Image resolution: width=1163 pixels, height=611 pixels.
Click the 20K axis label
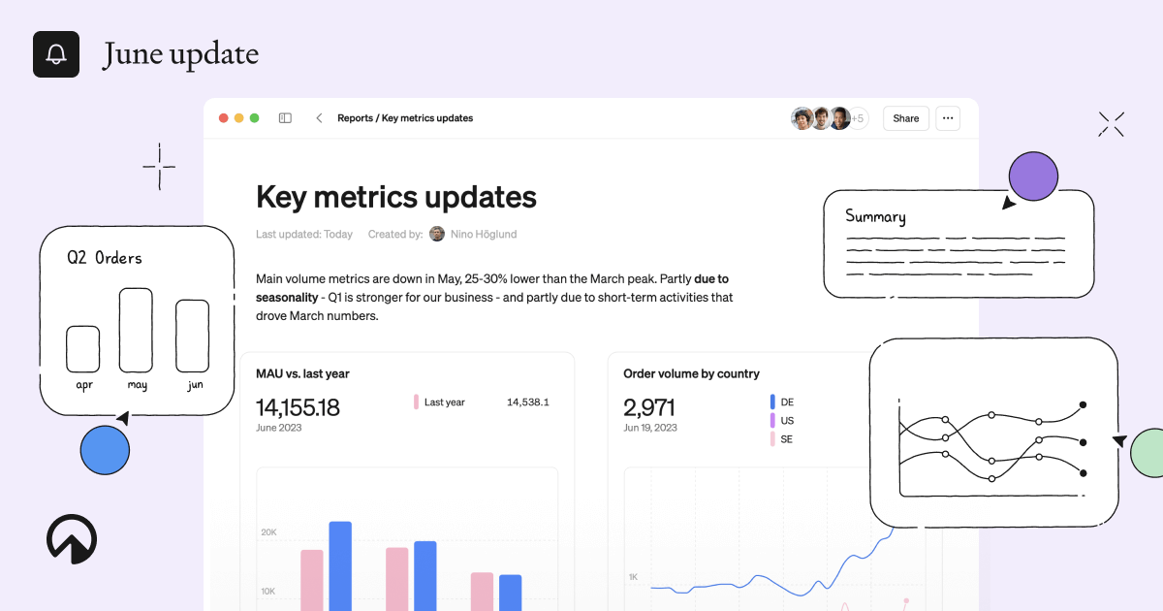tap(268, 532)
